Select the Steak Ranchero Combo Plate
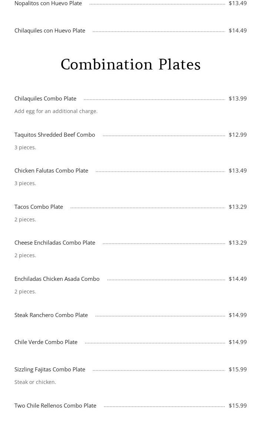Screen dimensions: 261x422 51,315
